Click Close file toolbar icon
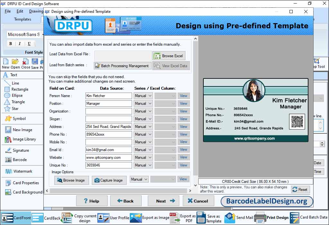The height and width of the screenshot is (225, 329). [26, 64]
